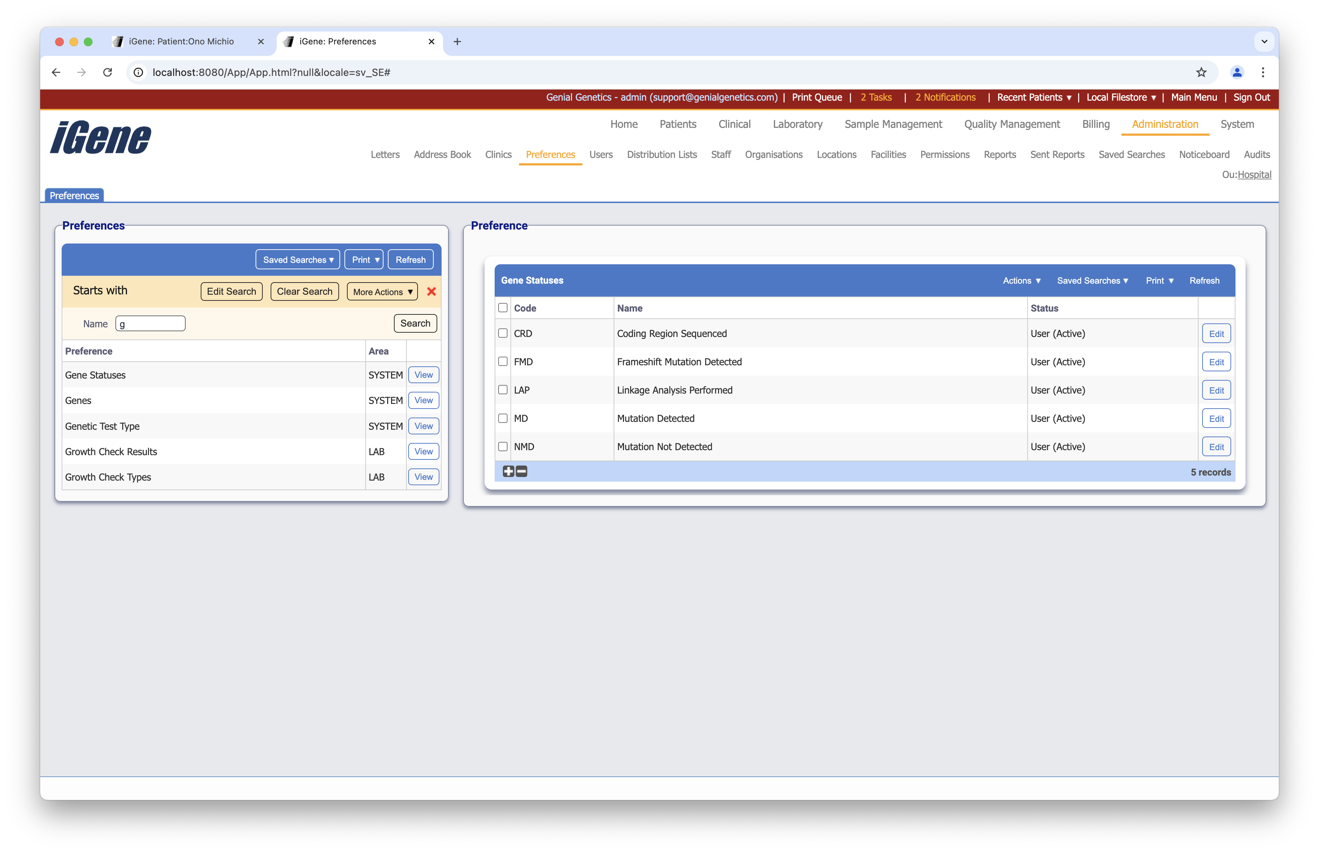1319x853 pixels.
Task: View the Genetic Test Type preference
Action: (423, 426)
